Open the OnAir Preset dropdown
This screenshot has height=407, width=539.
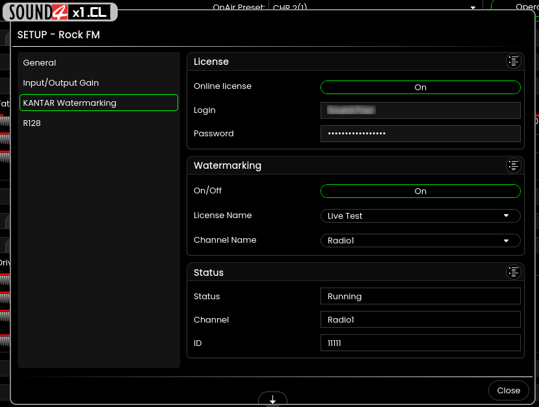pyautogui.click(x=375, y=6)
